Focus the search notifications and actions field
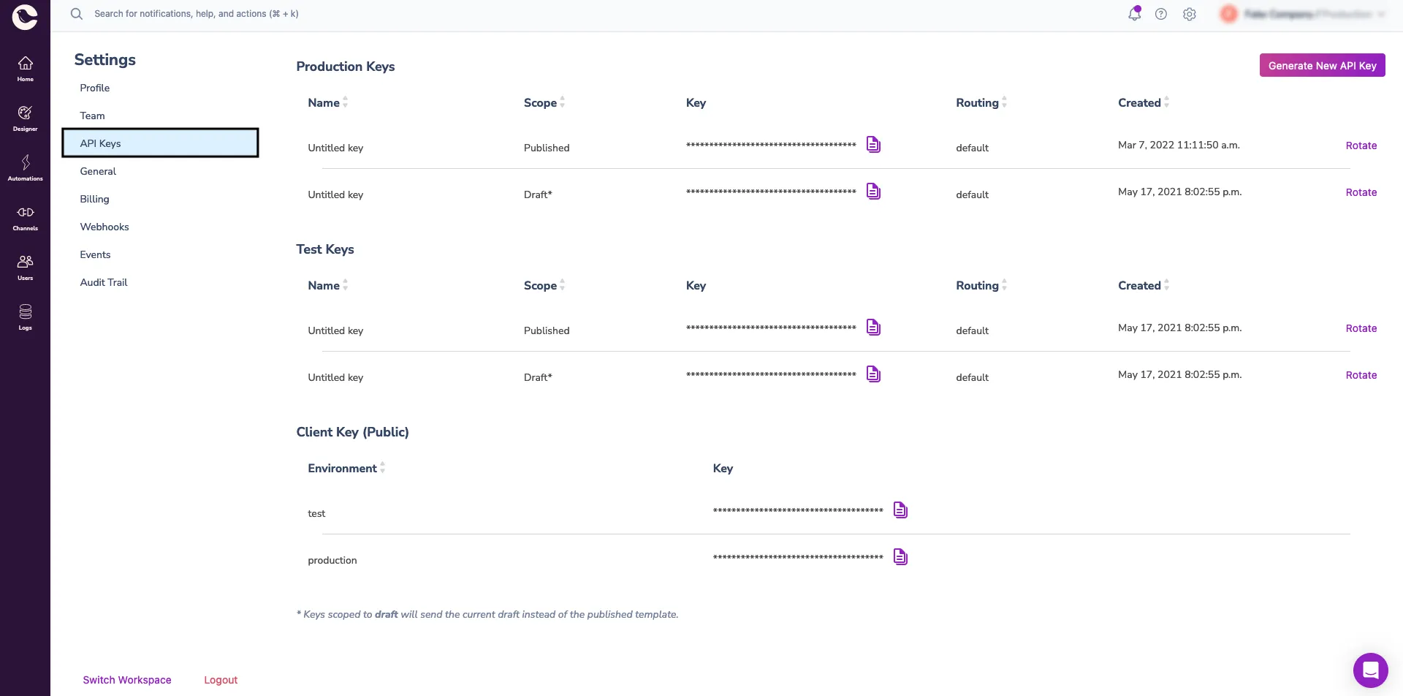This screenshot has height=696, width=1403. point(197,14)
